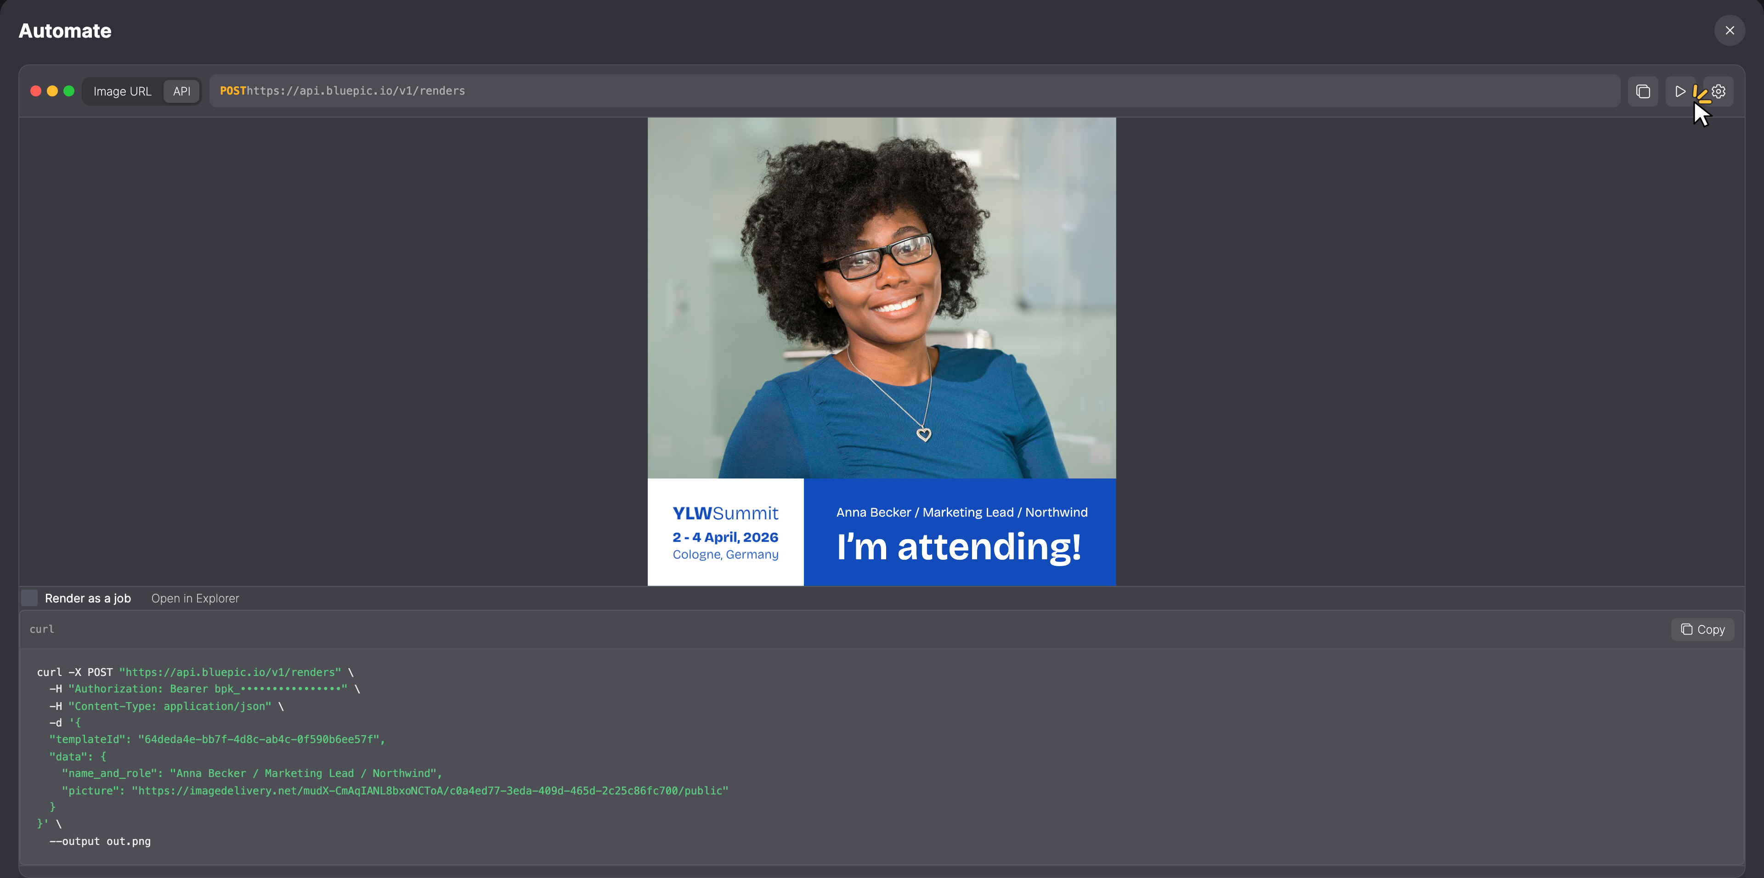
Task: Click the Content-Type header line
Action: coord(166,706)
